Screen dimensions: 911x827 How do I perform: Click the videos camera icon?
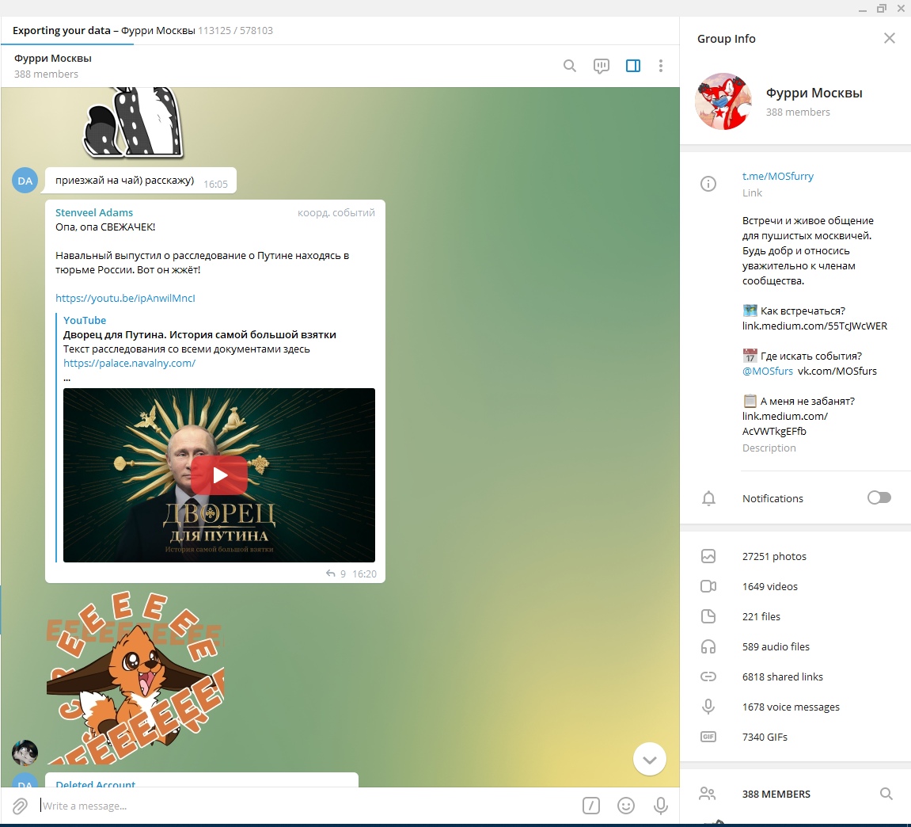point(708,586)
